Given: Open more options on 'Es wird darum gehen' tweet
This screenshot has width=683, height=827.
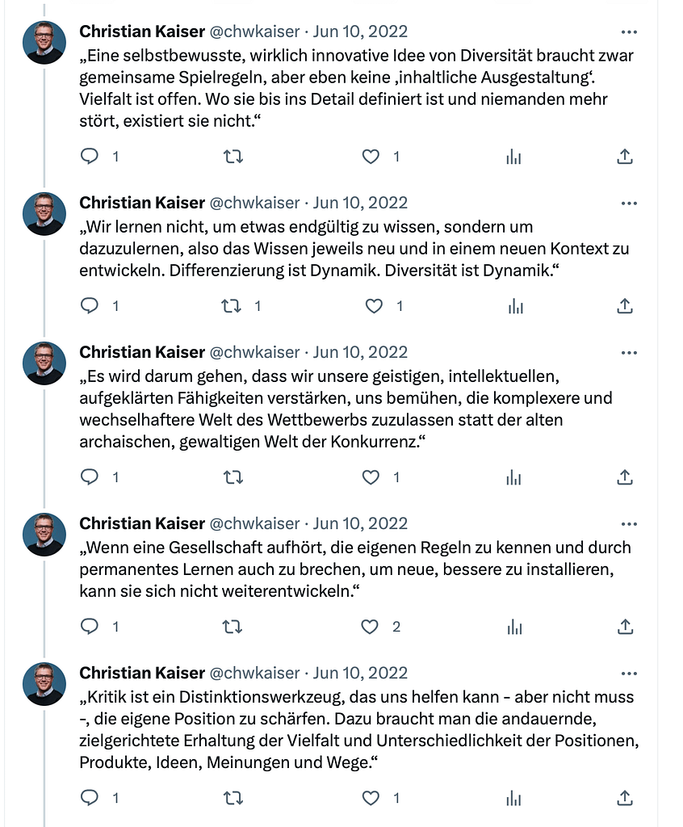Looking at the screenshot, I should tap(629, 353).
